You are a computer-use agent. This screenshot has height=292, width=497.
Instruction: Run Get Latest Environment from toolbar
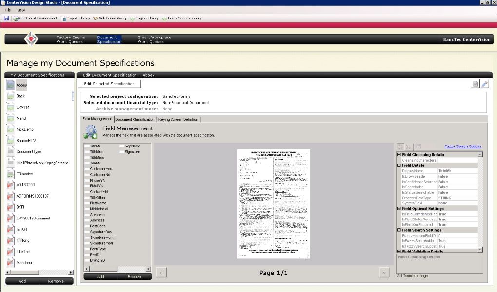[x=35, y=18]
